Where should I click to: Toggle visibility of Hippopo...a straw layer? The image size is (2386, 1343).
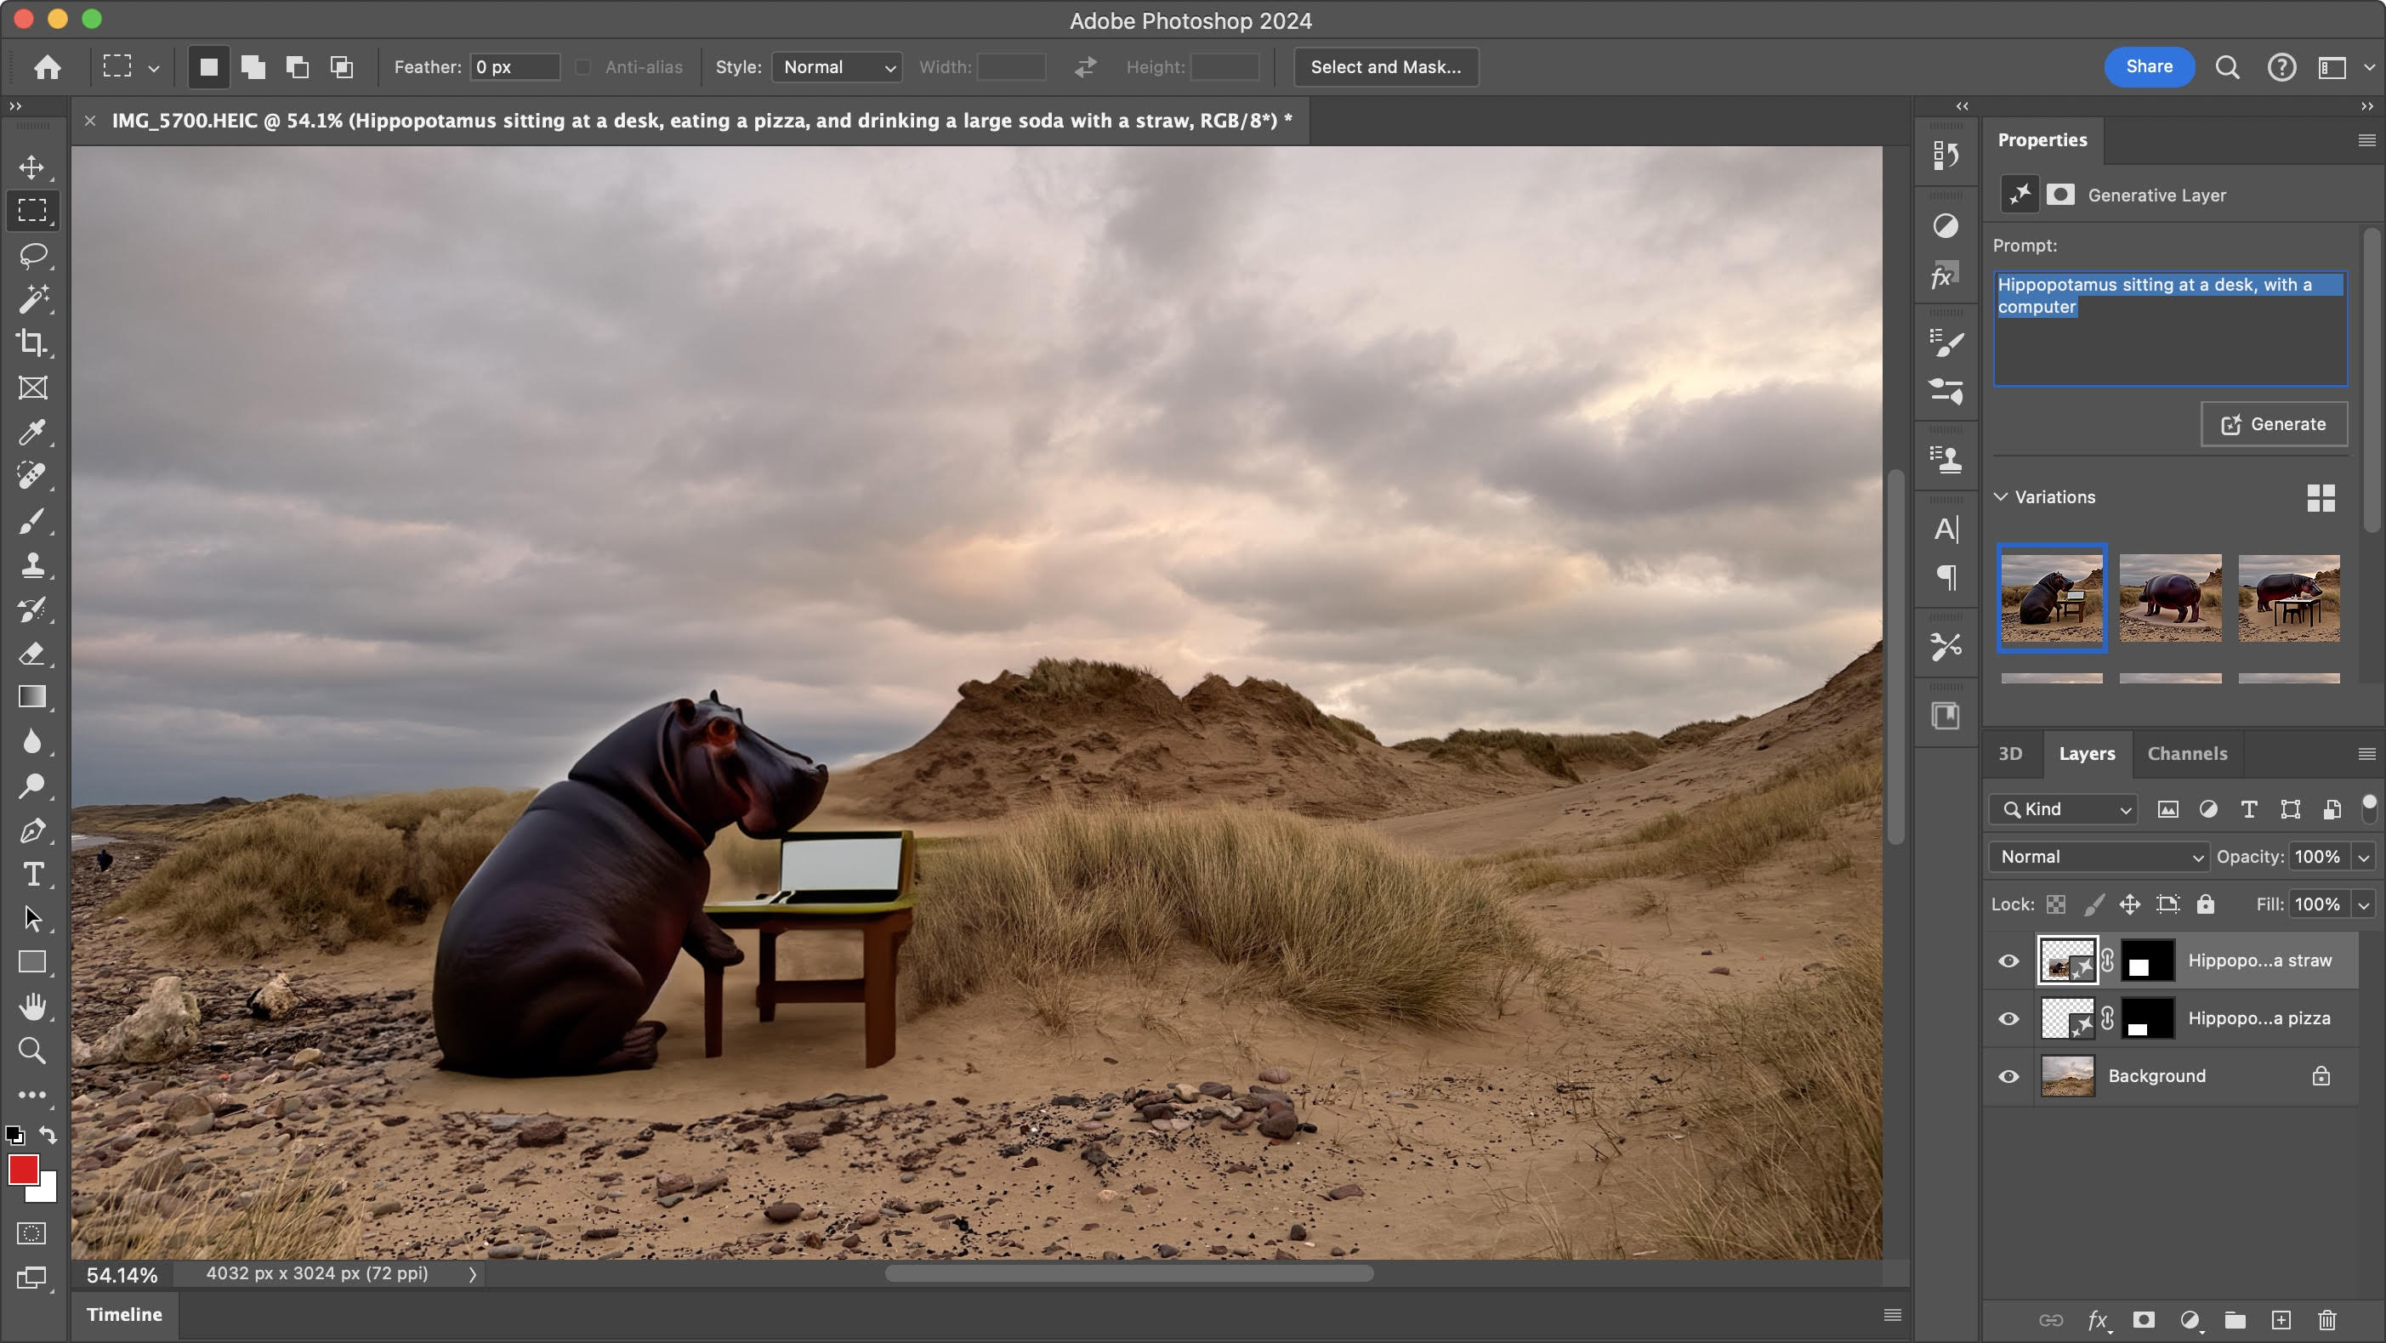point(2008,960)
